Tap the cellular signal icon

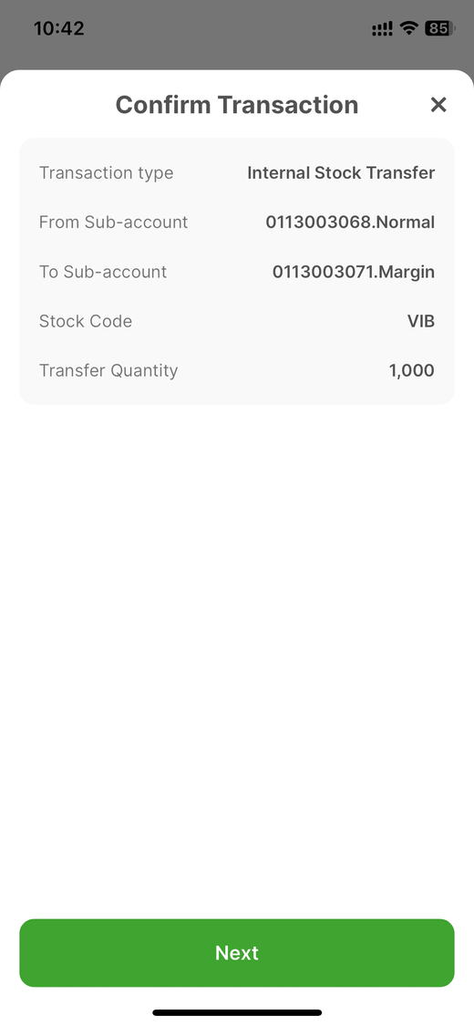[382, 29]
